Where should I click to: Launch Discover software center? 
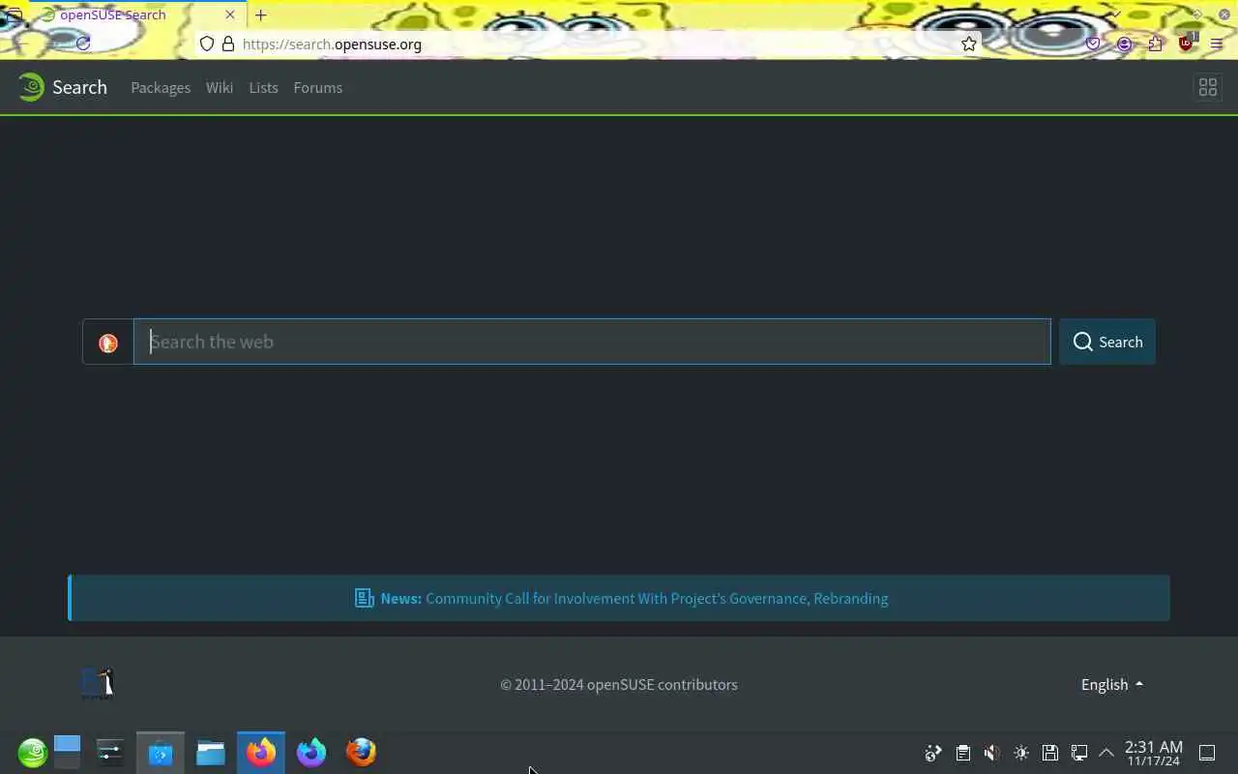[x=161, y=752]
